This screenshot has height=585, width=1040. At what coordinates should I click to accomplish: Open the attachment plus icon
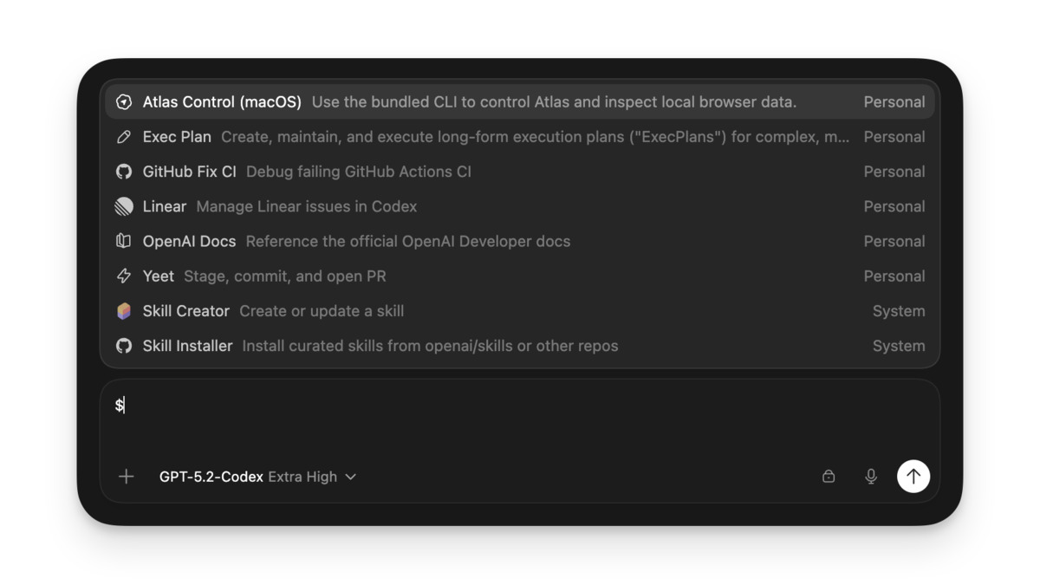point(127,476)
